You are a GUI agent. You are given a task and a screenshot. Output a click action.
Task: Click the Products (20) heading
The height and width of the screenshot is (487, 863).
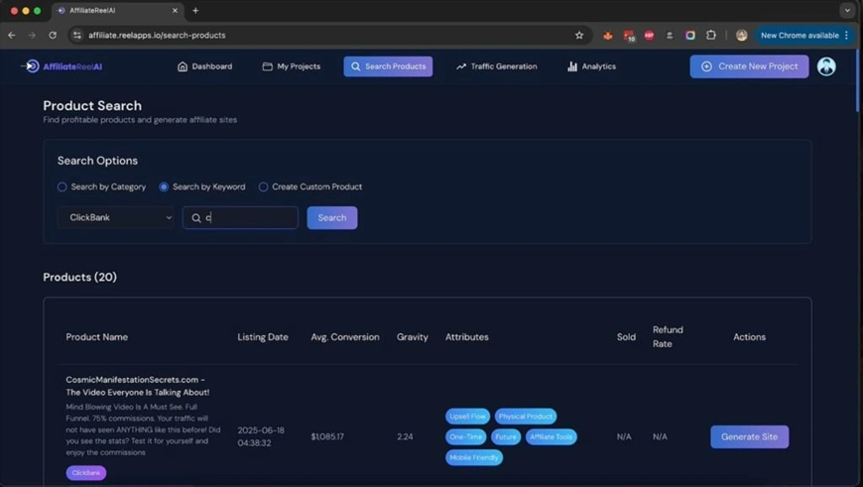(x=79, y=278)
